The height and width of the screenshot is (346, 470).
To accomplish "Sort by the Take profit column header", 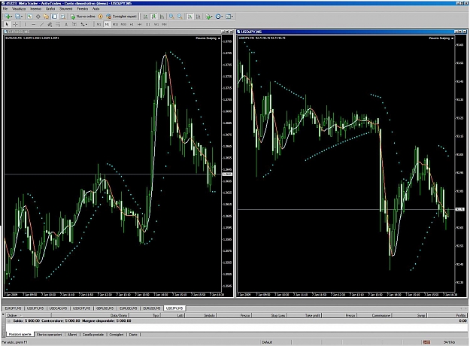I will pos(305,315).
